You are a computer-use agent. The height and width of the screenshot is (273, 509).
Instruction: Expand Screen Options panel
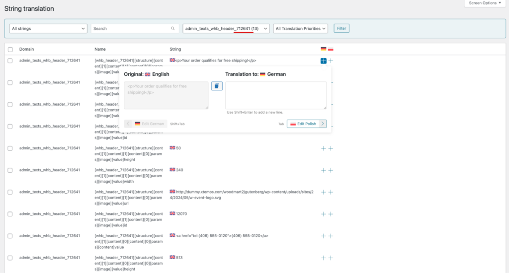click(485, 3)
